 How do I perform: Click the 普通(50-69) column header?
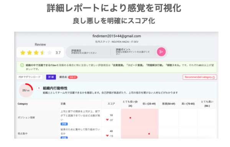point(169,104)
